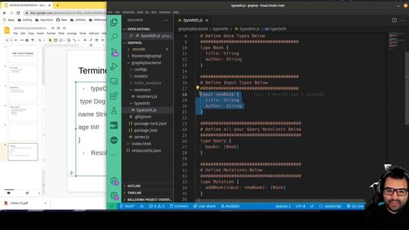Click the text box tool in Slides toolbar
The width and height of the screenshot is (409, 230).
[56, 40]
